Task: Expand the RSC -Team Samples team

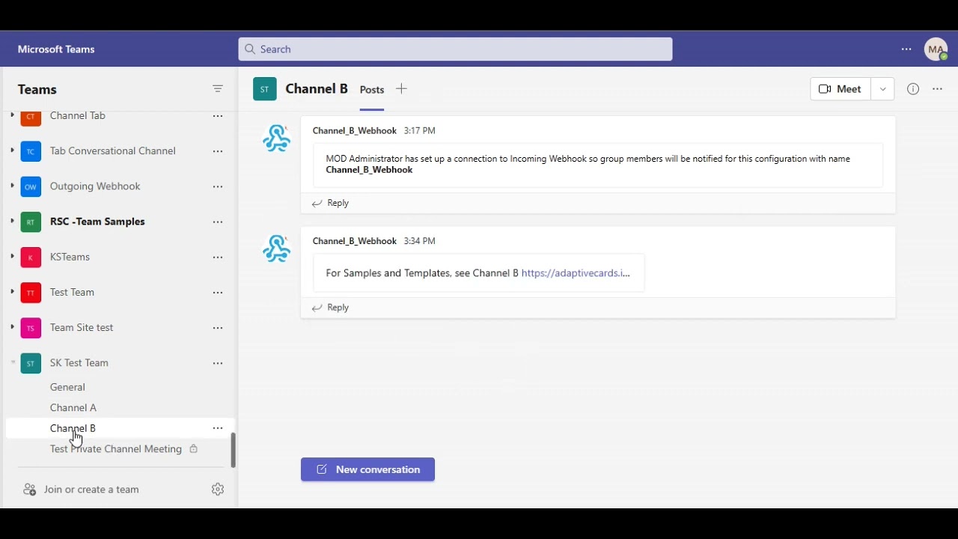Action: click(12, 221)
